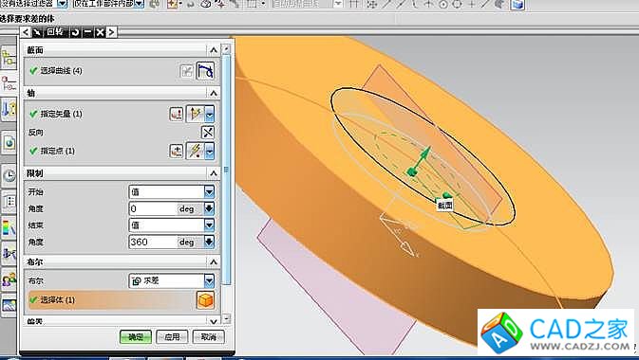The height and width of the screenshot is (360, 639).
Task: Click the end angle field showing 360
Action: tap(154, 242)
